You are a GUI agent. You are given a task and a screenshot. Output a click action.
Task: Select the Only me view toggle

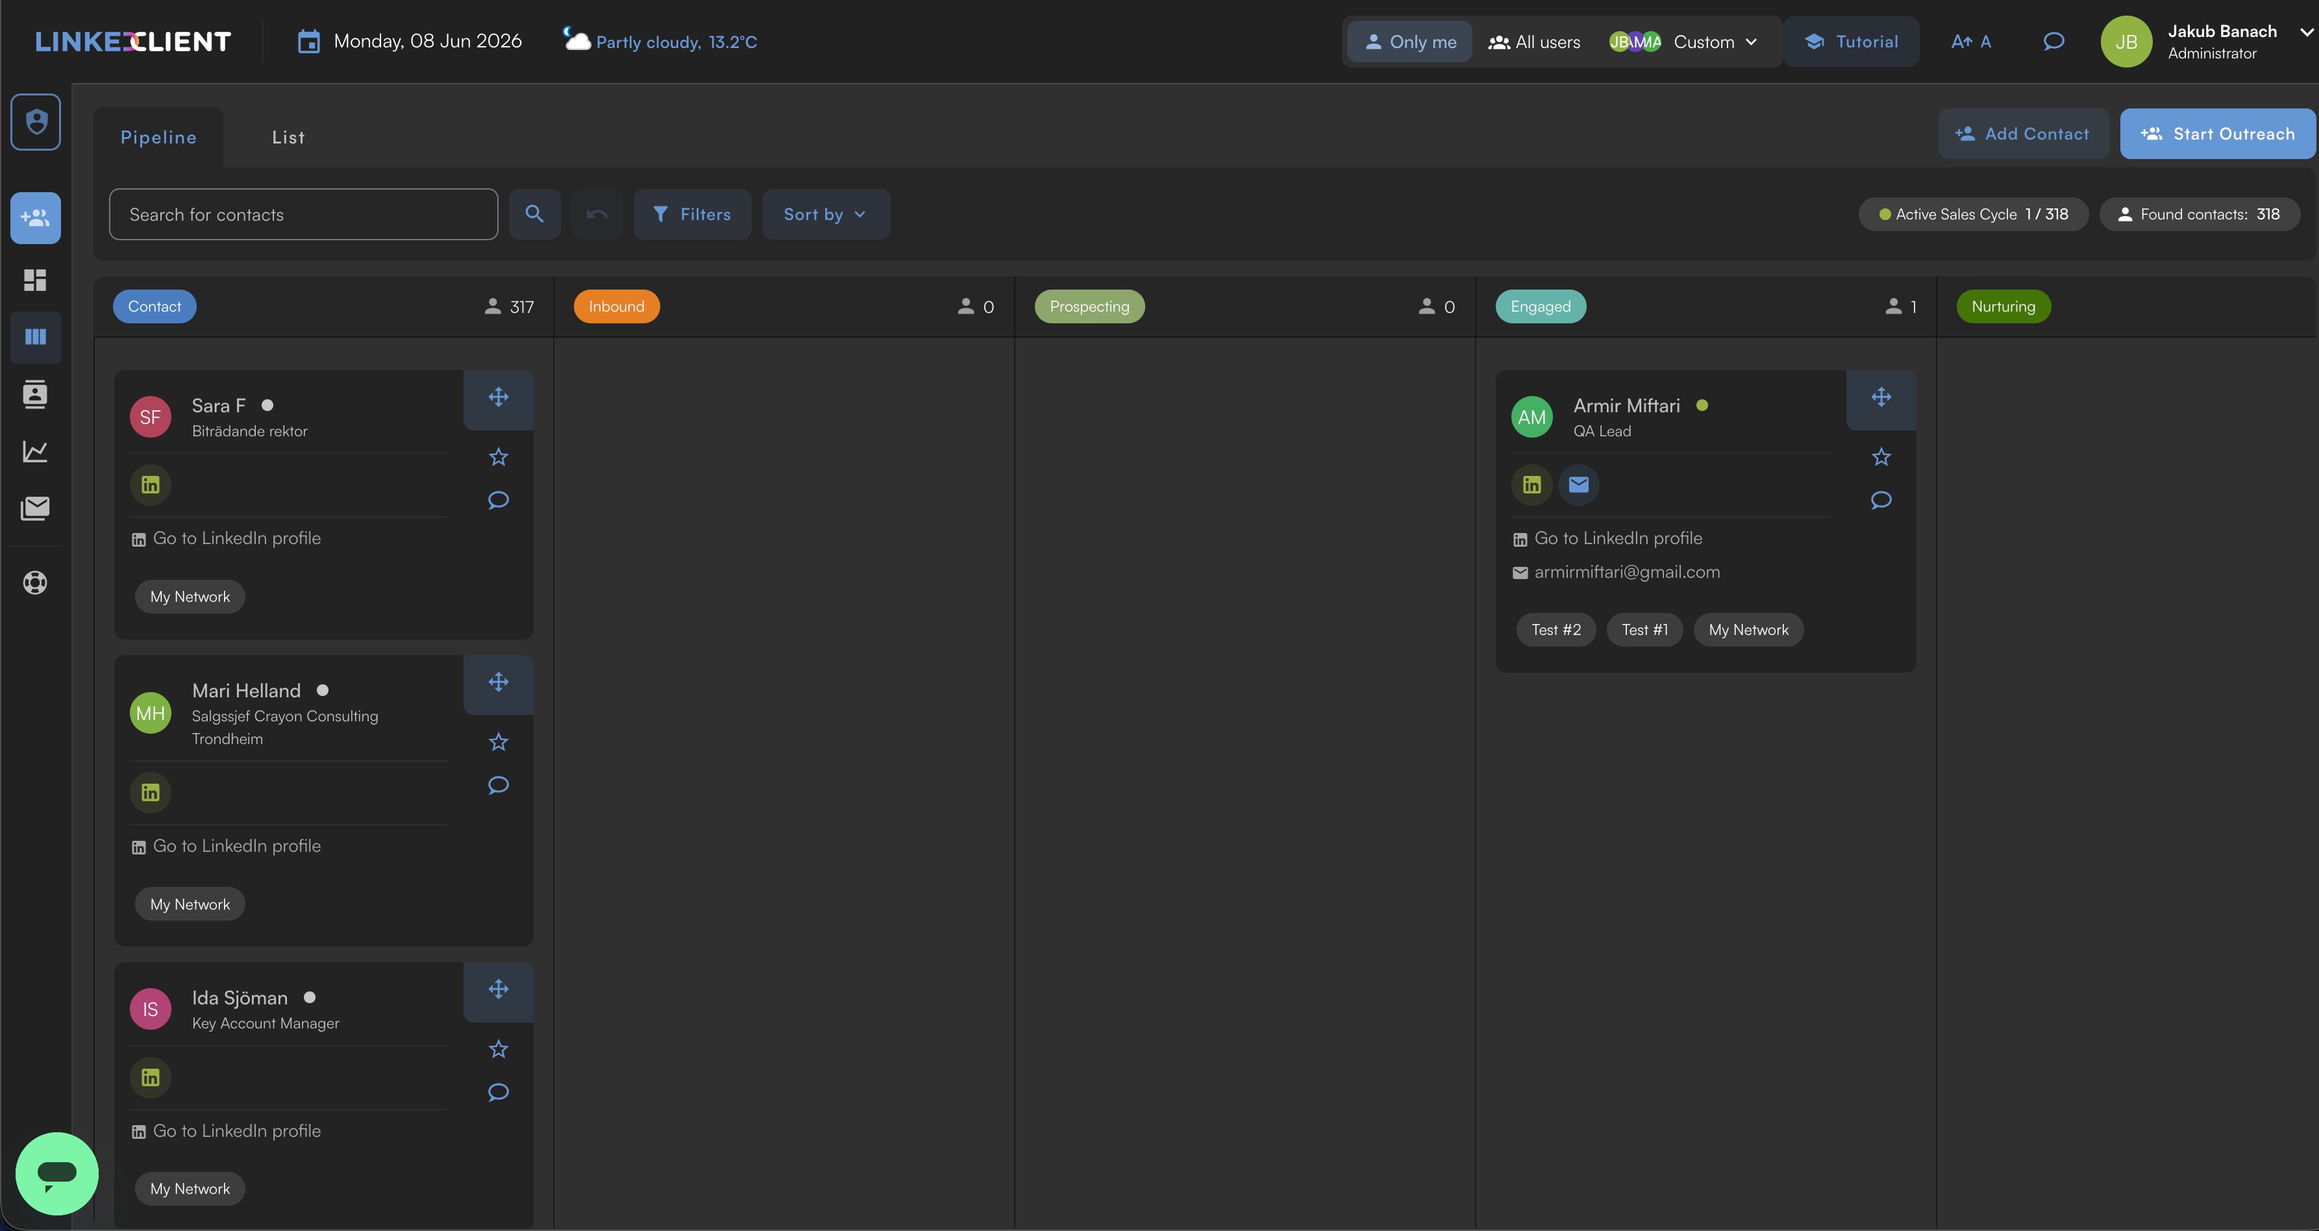[1409, 42]
